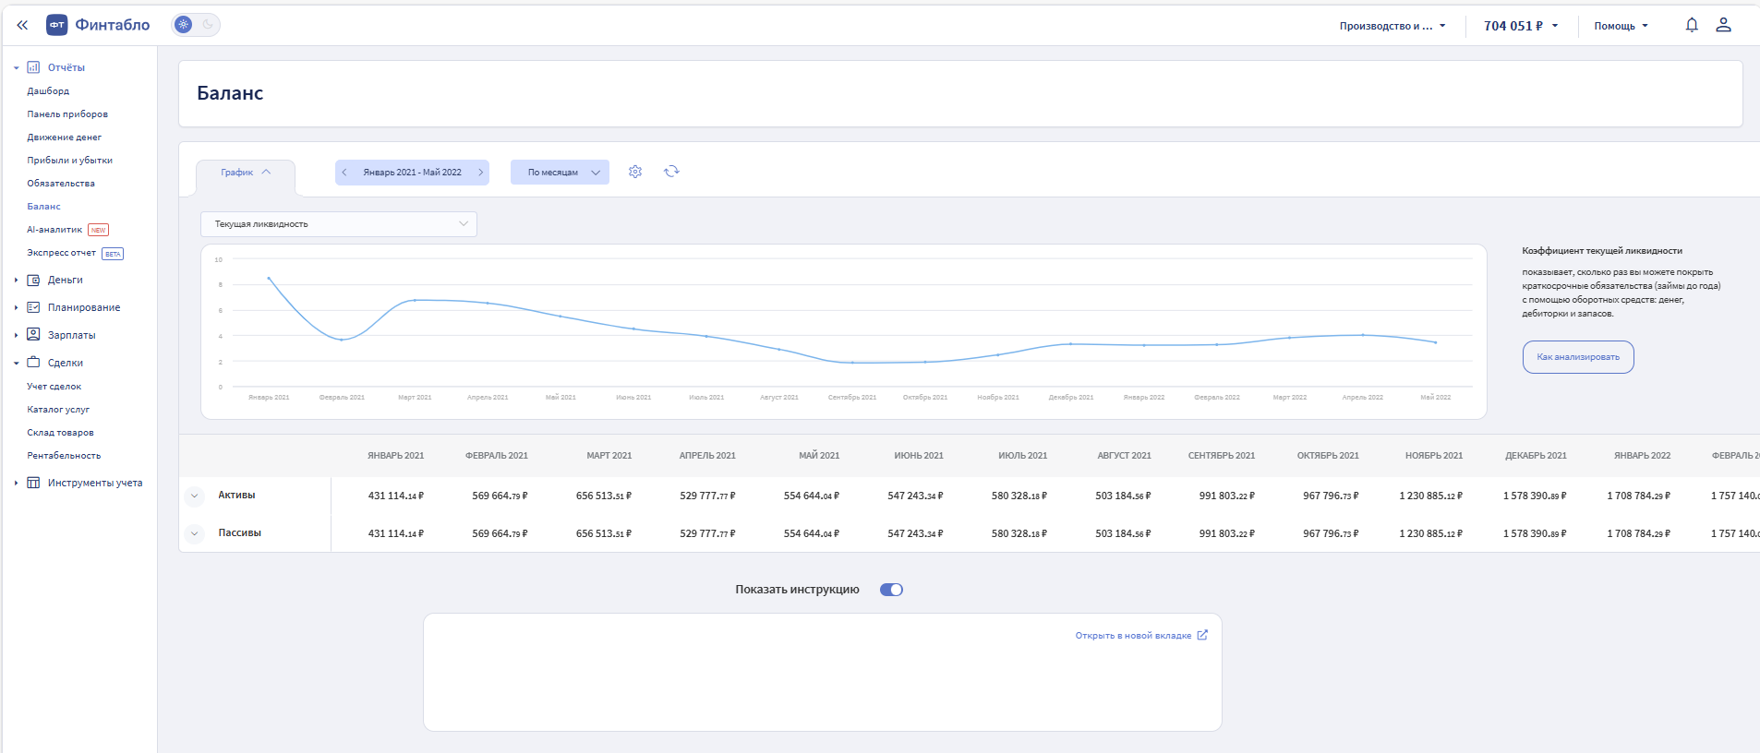
Task: Click open-in-new-tab external link icon
Action: tap(1202, 635)
